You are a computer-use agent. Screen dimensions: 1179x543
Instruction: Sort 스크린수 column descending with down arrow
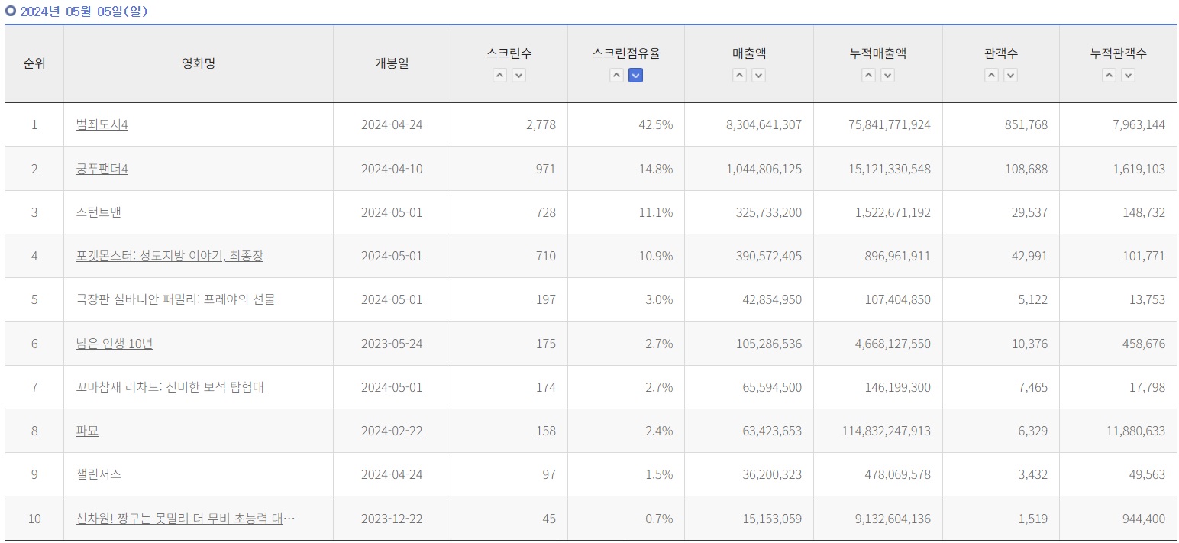tap(518, 76)
